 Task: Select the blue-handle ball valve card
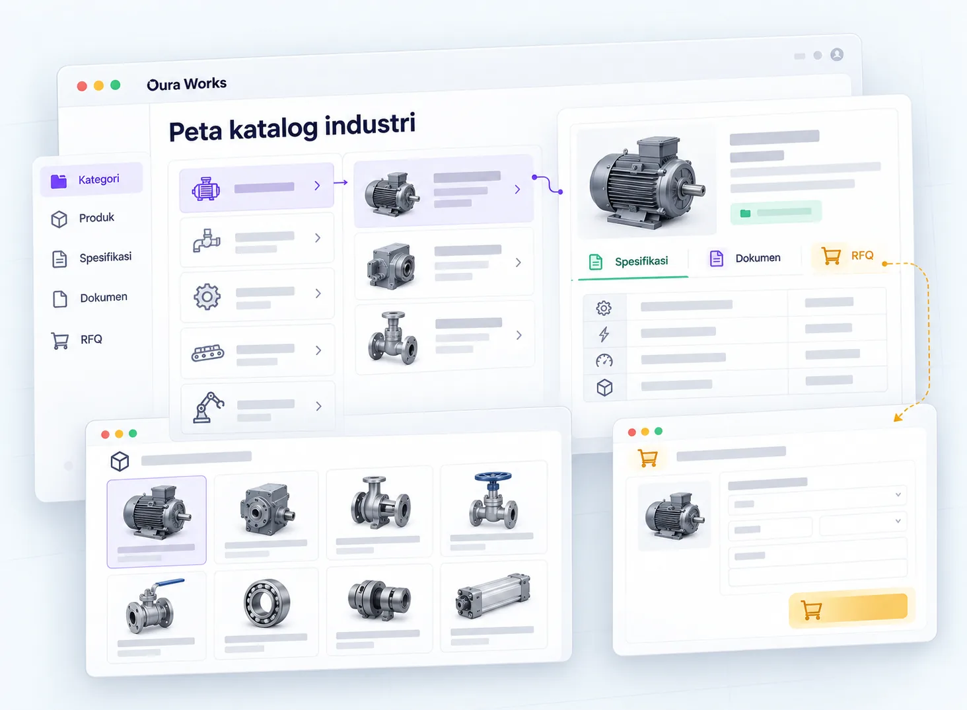click(x=157, y=617)
